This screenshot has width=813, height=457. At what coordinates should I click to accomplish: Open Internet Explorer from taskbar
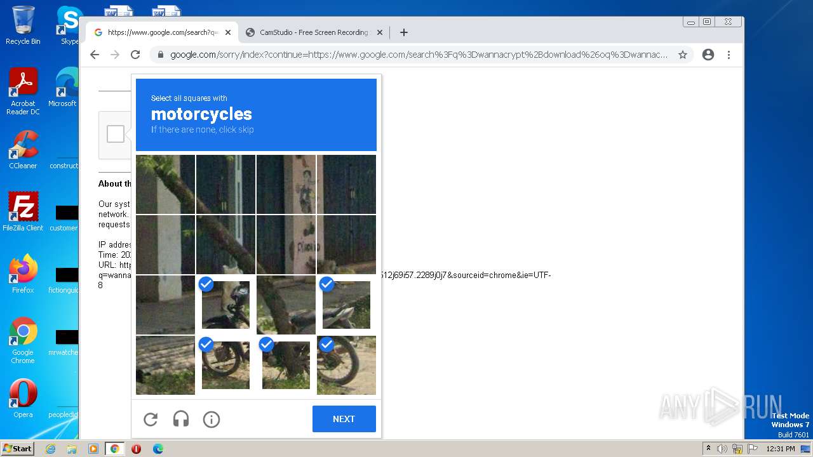coord(51,449)
